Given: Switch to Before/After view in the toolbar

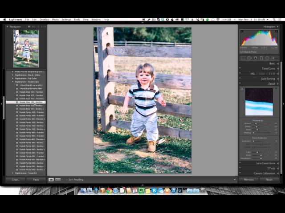Looking at the screenshot, I should pos(58,180).
